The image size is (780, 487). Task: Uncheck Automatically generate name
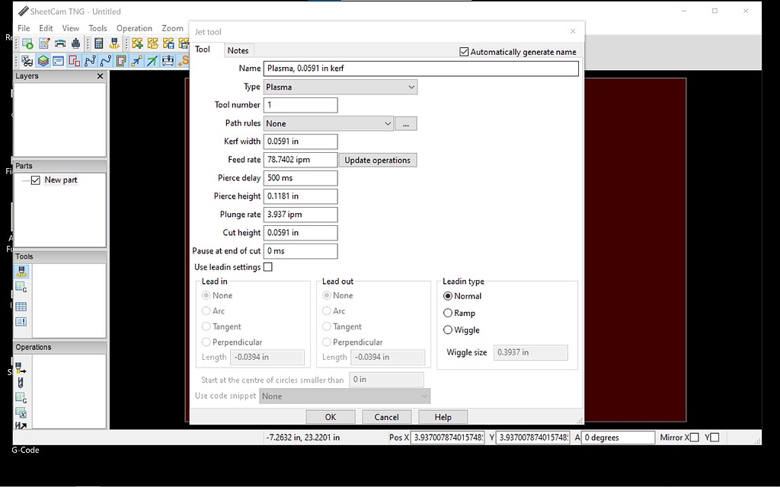click(x=465, y=52)
